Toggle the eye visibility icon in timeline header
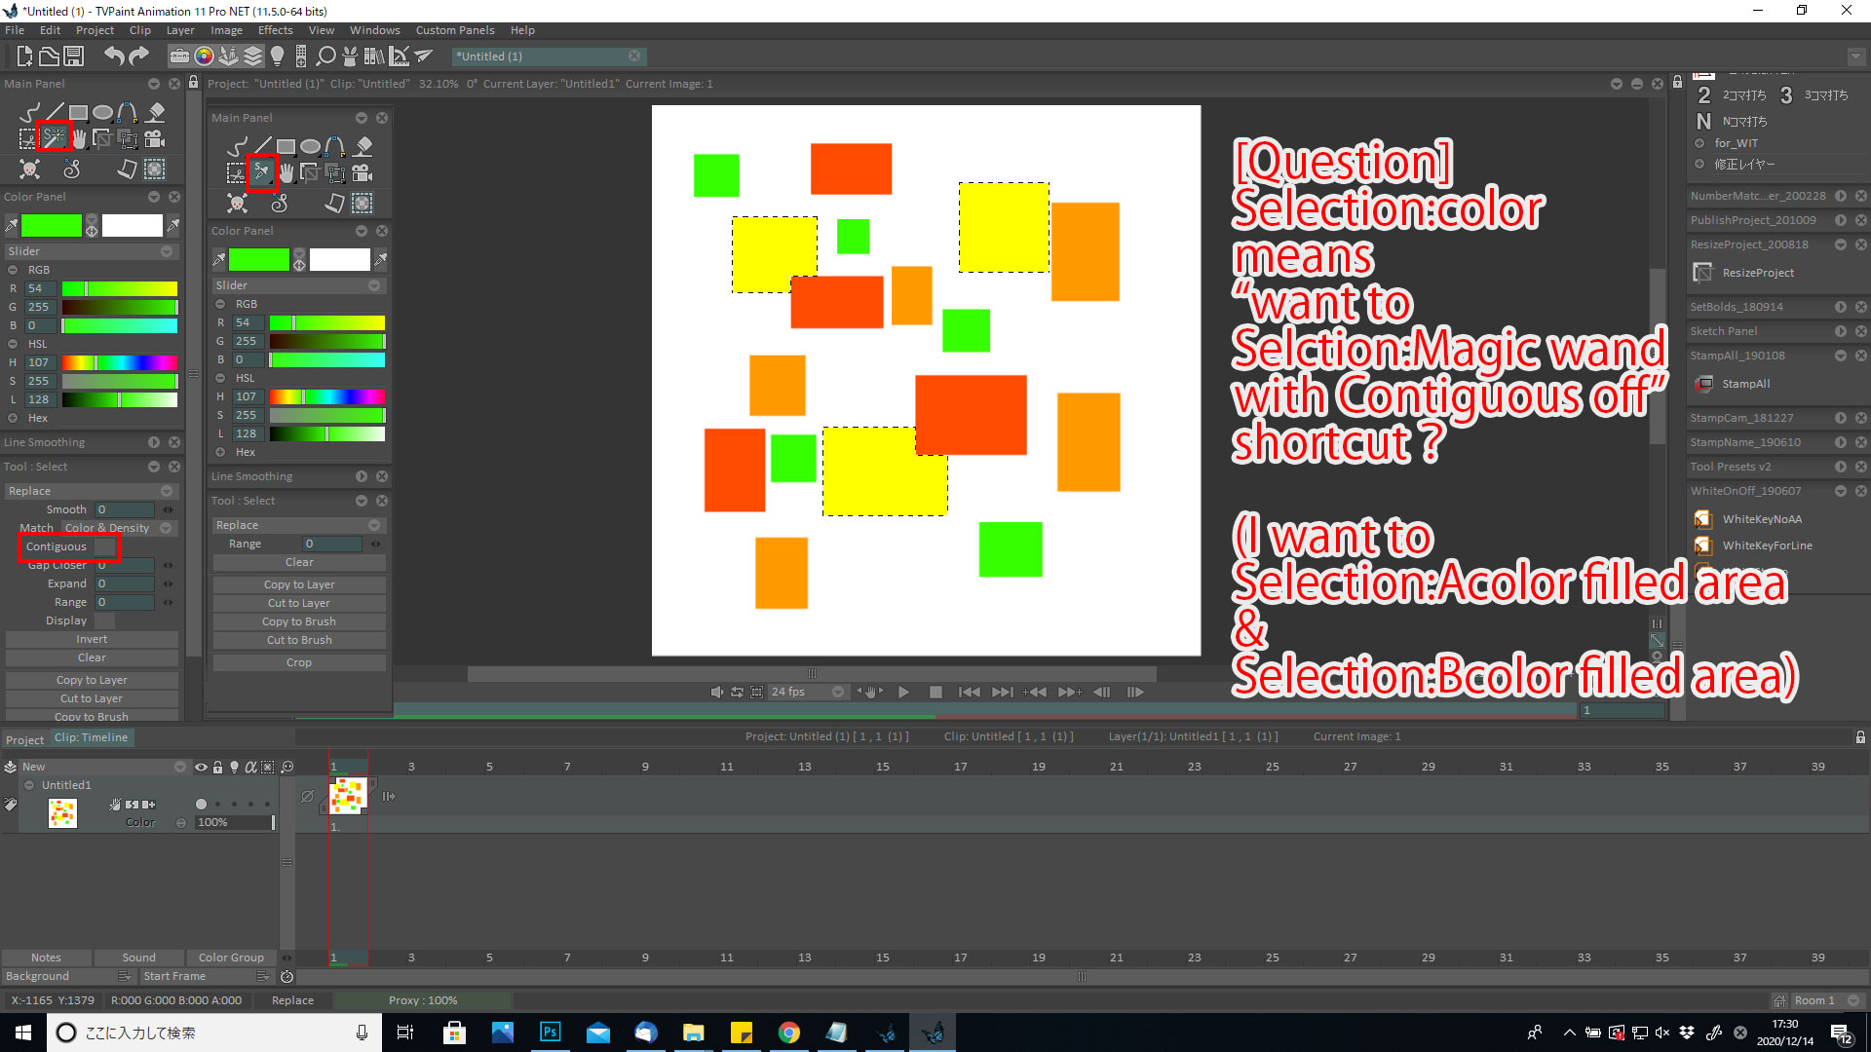 click(201, 767)
